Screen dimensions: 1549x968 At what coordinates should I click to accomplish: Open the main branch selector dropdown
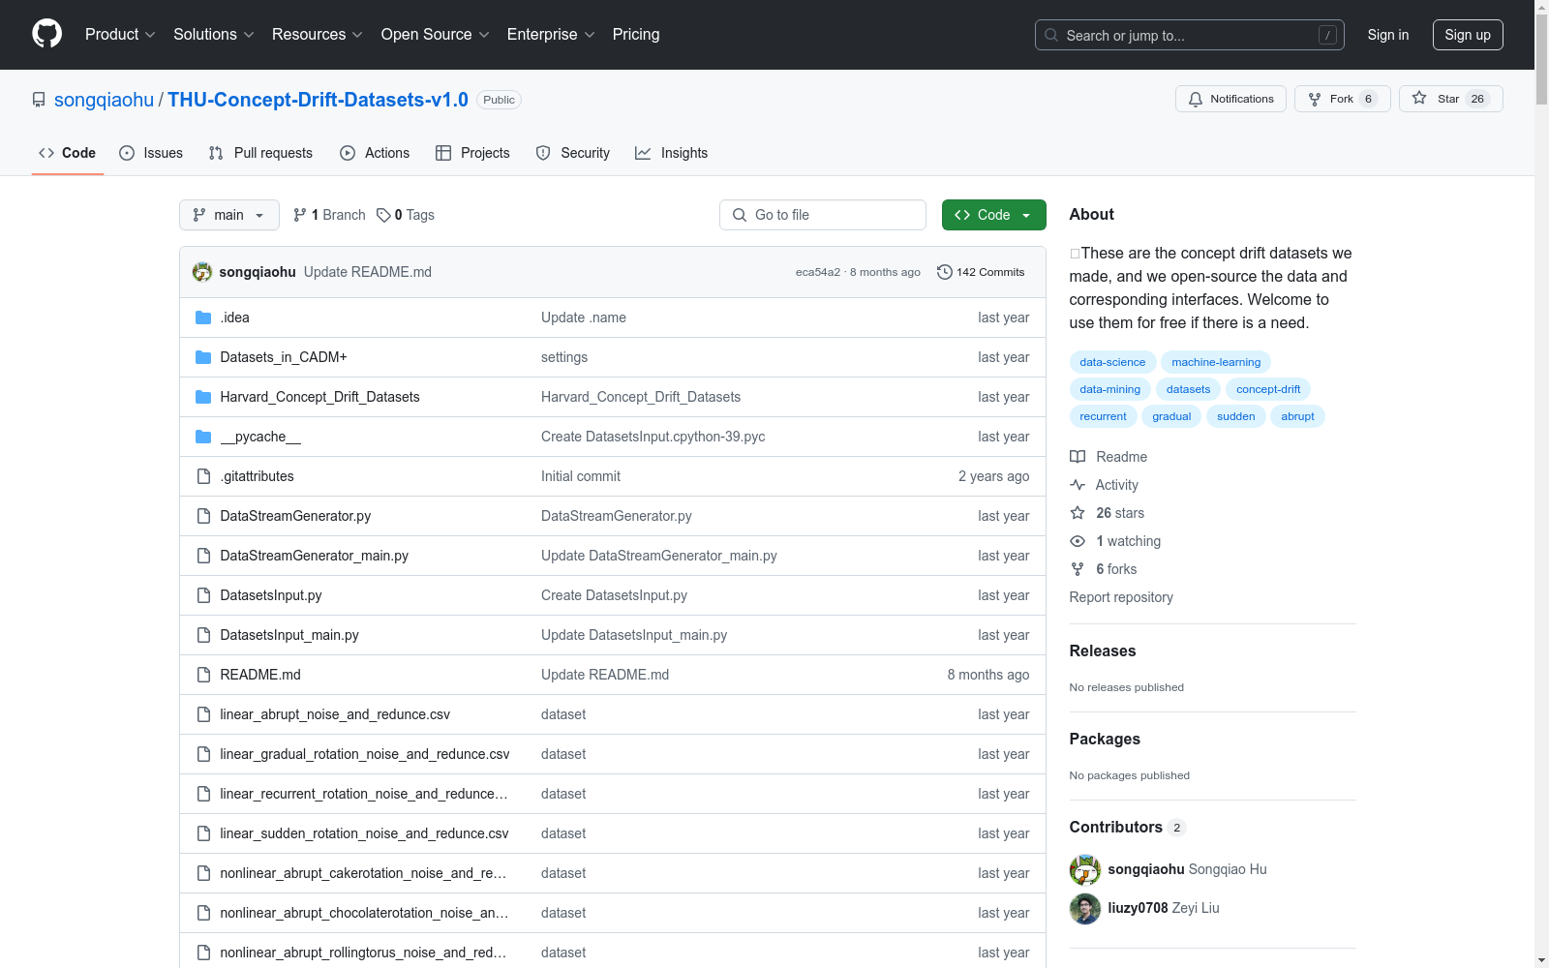229,215
